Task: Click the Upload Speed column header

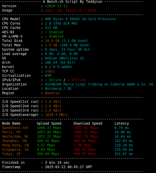Action: pyautogui.click(x=49, y=123)
